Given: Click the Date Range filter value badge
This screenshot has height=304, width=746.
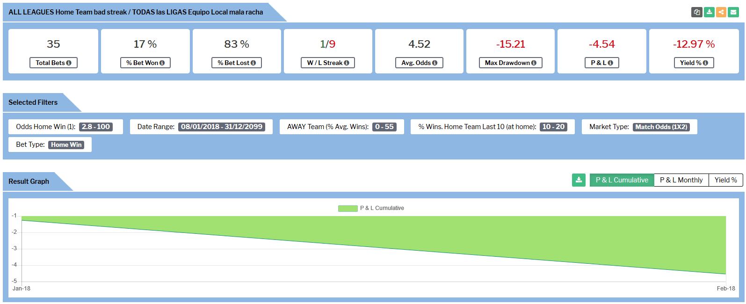Looking at the screenshot, I should 222,127.
